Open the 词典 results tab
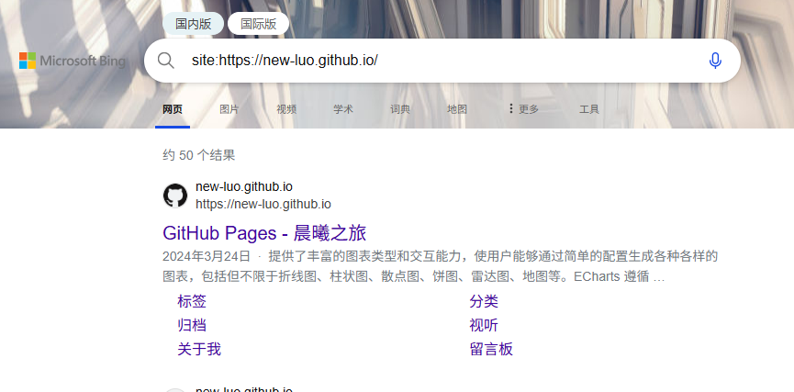Image resolution: width=794 pixels, height=392 pixels. point(400,109)
